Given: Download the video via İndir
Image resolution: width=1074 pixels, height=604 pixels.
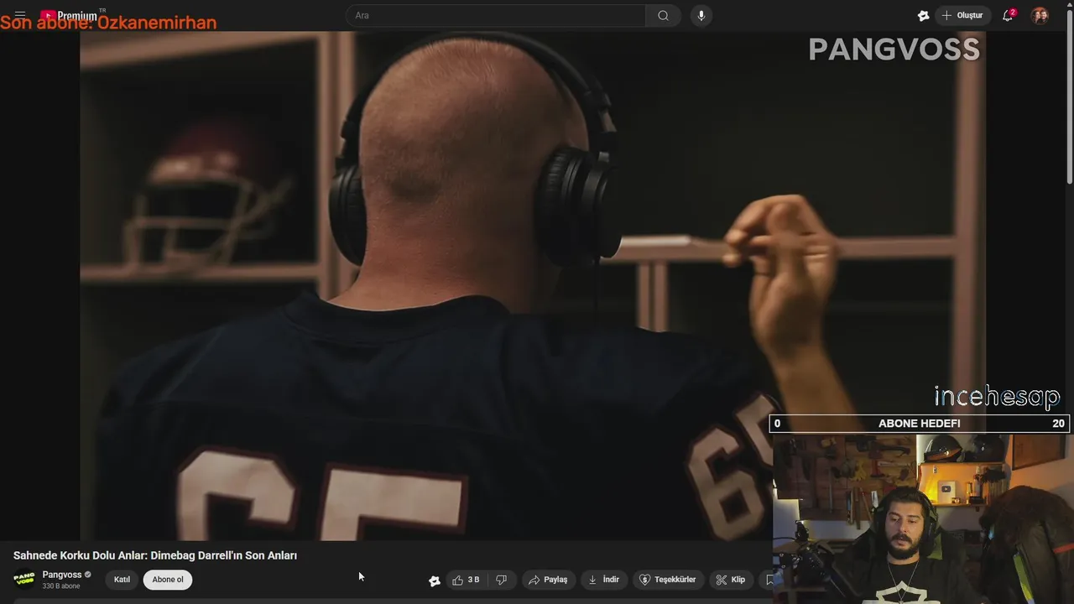Looking at the screenshot, I should click(604, 580).
